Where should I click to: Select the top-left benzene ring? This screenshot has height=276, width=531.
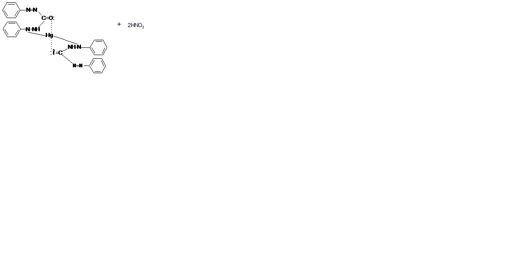pos(11,10)
